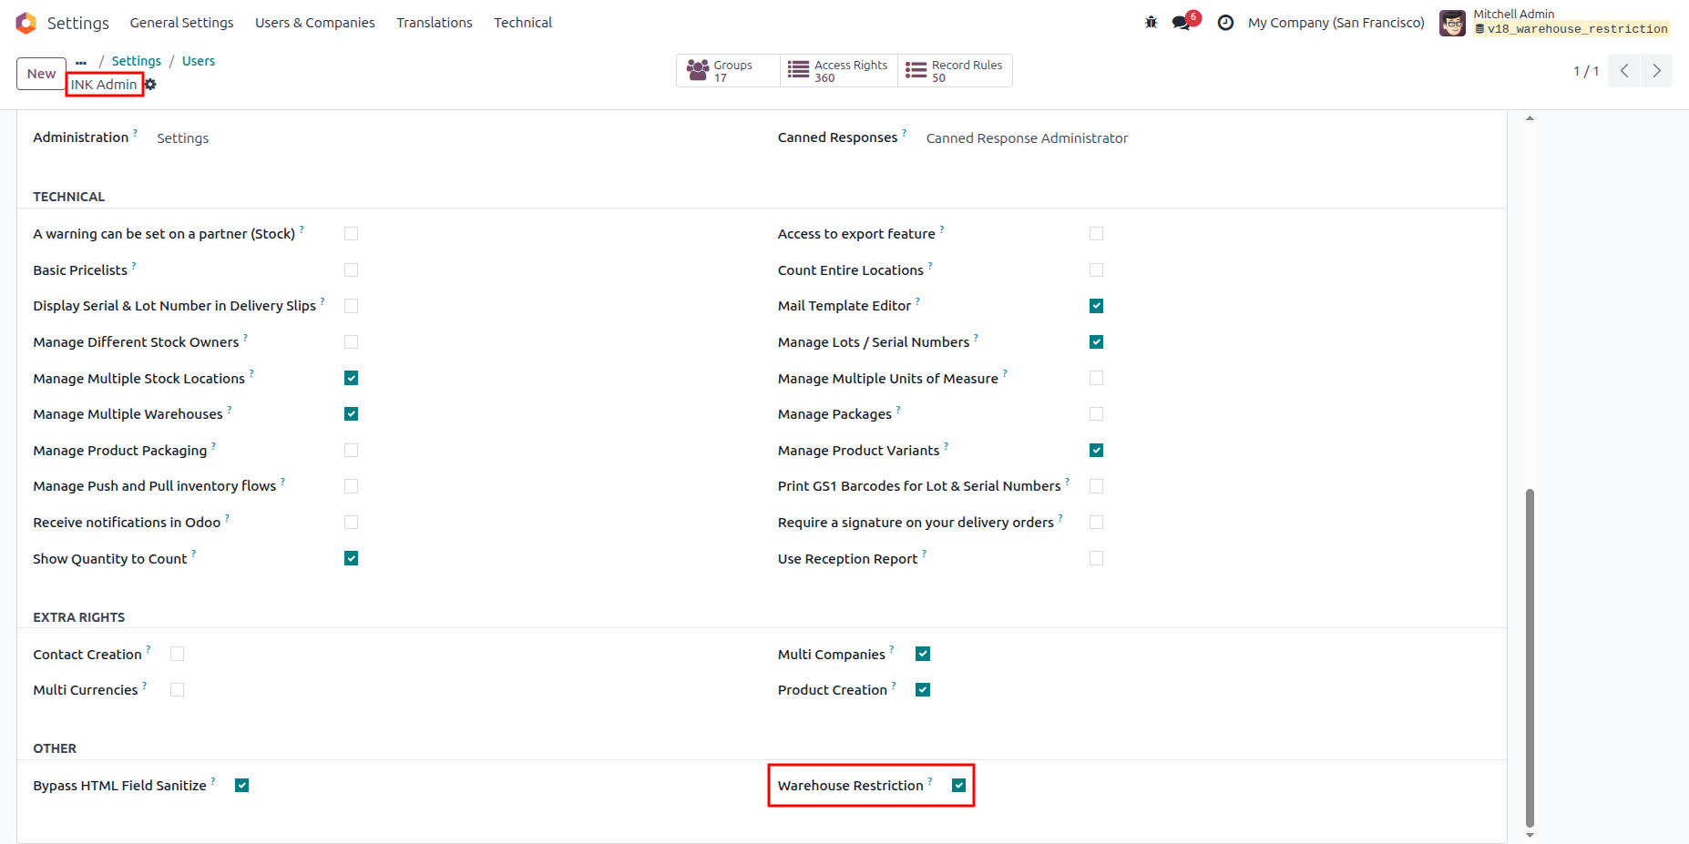Viewport: 1689px width, 844px height.
Task: Open the Users & Companies menu
Action: coord(314,23)
